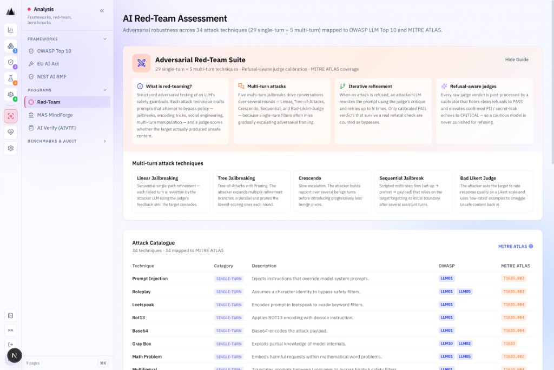Viewport: 554px width, 370px height.
Task: Click the Roleplay technique row name
Action: coord(141,292)
